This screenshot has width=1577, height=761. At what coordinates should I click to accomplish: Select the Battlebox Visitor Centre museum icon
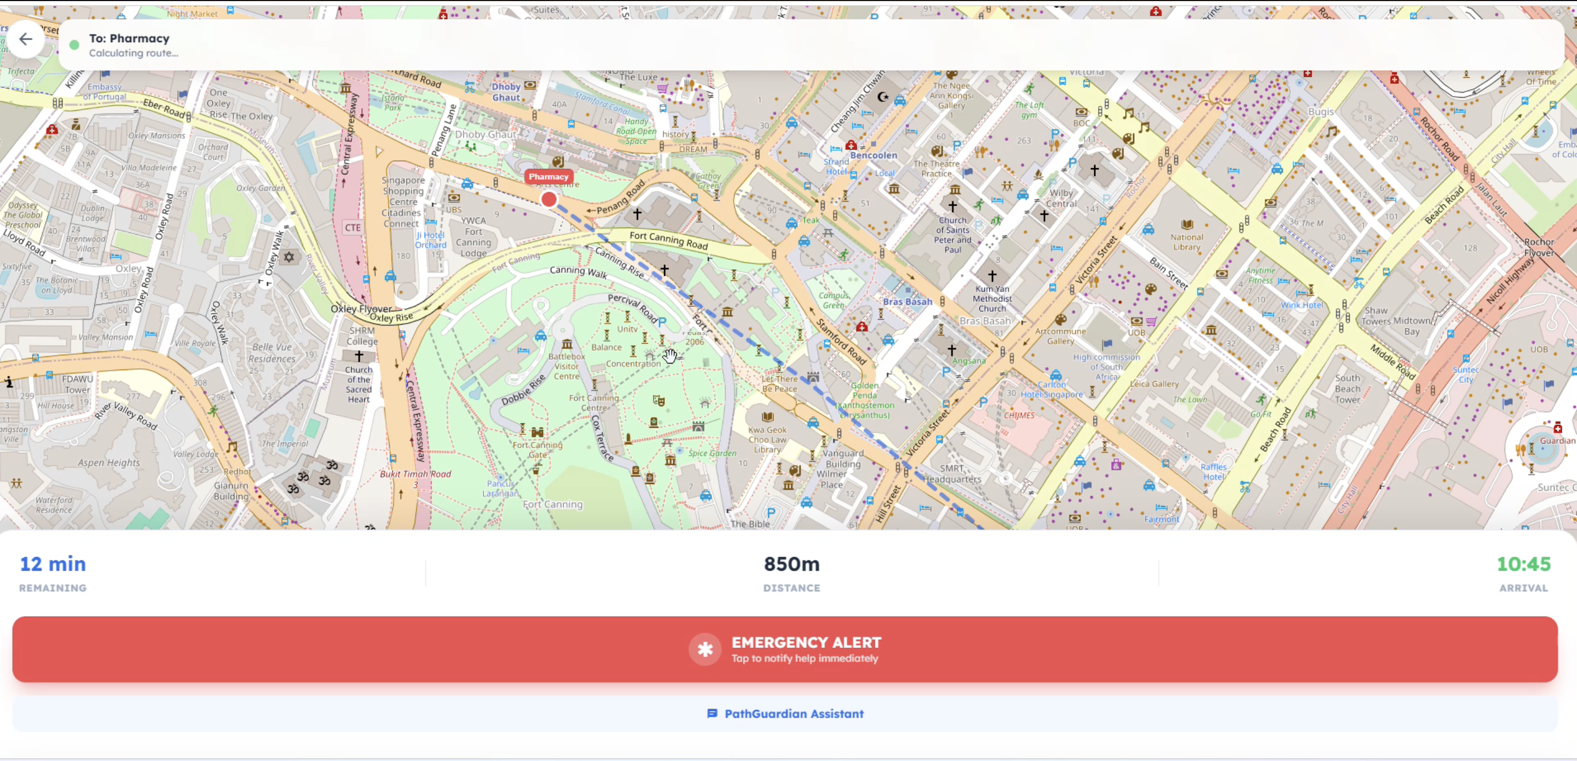click(567, 344)
